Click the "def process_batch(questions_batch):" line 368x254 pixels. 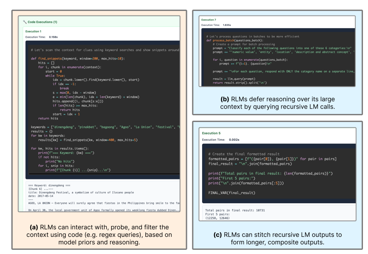pyautogui.click(x=235, y=41)
